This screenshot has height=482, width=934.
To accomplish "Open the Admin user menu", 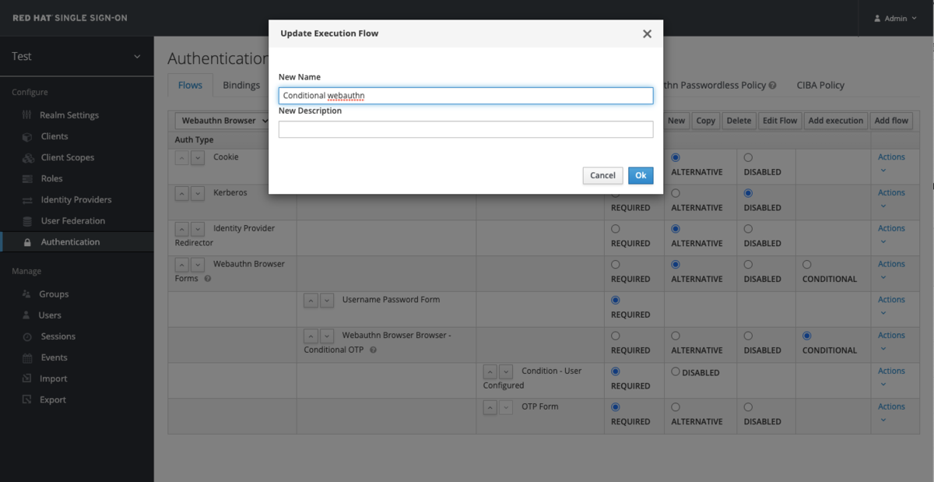I will click(x=895, y=18).
